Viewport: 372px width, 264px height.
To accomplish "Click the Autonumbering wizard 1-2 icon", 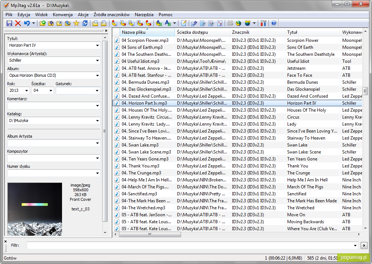I will [x=220, y=23].
